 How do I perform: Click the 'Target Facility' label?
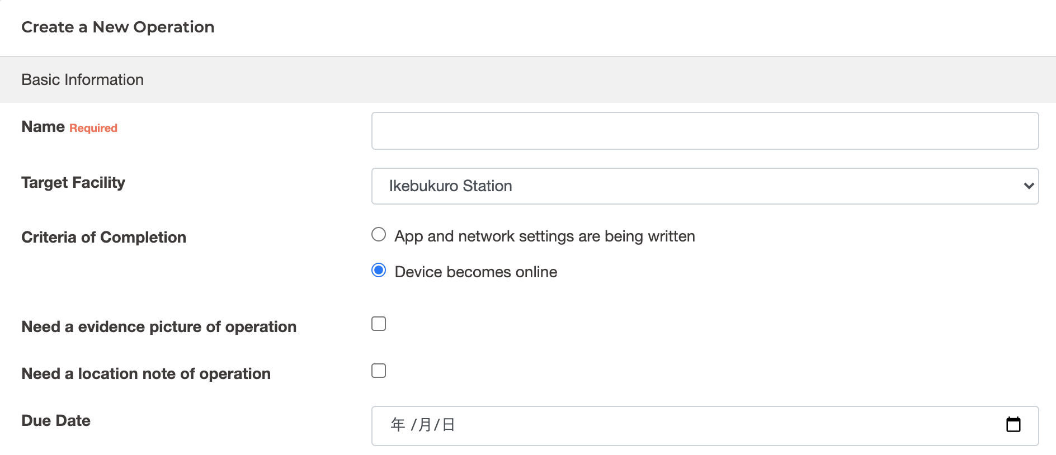click(73, 183)
